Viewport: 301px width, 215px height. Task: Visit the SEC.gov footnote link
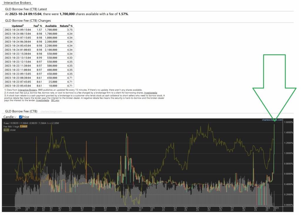point(55,100)
